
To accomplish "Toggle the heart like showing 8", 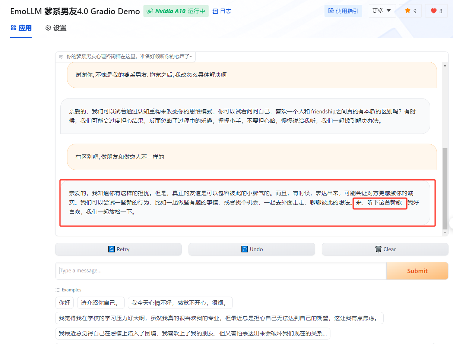I will click(436, 11).
